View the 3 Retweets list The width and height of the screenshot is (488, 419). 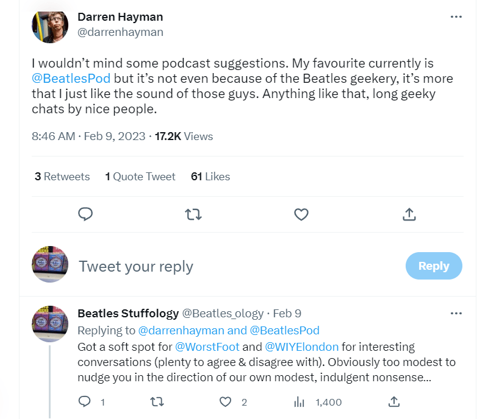tap(62, 177)
